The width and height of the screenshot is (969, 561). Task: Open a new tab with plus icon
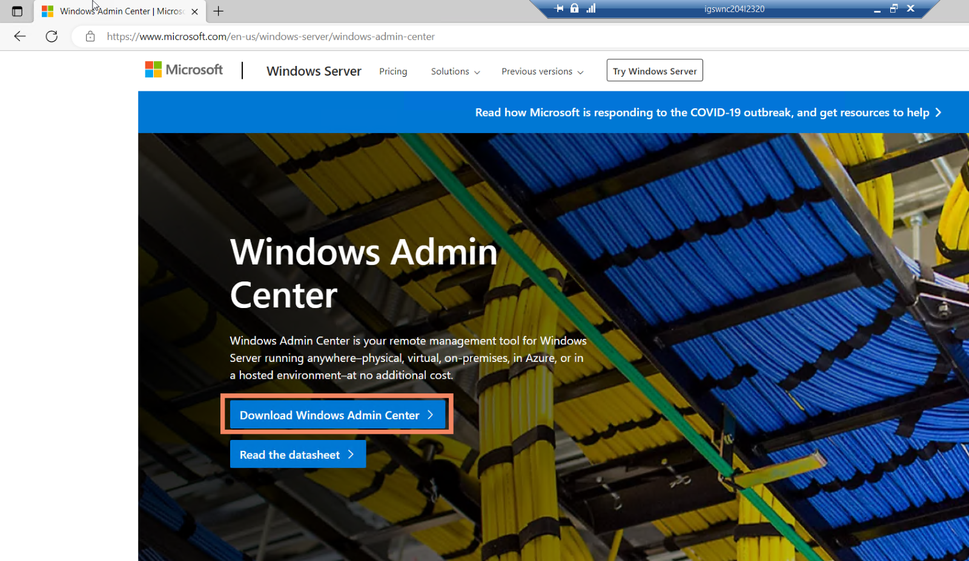219,11
